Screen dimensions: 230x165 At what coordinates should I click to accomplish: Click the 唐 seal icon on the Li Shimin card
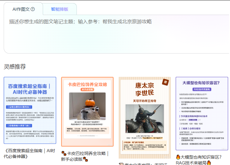(x=166, y=82)
